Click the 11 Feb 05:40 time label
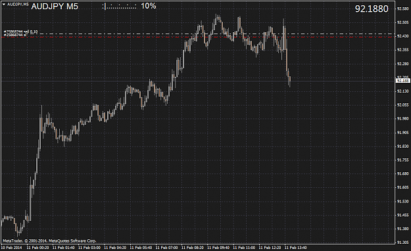411x251 pixels. click(x=141, y=248)
